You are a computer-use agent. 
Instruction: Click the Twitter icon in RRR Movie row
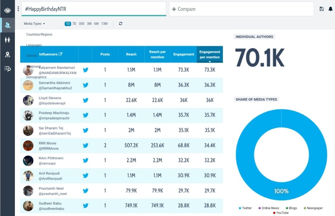point(86,145)
